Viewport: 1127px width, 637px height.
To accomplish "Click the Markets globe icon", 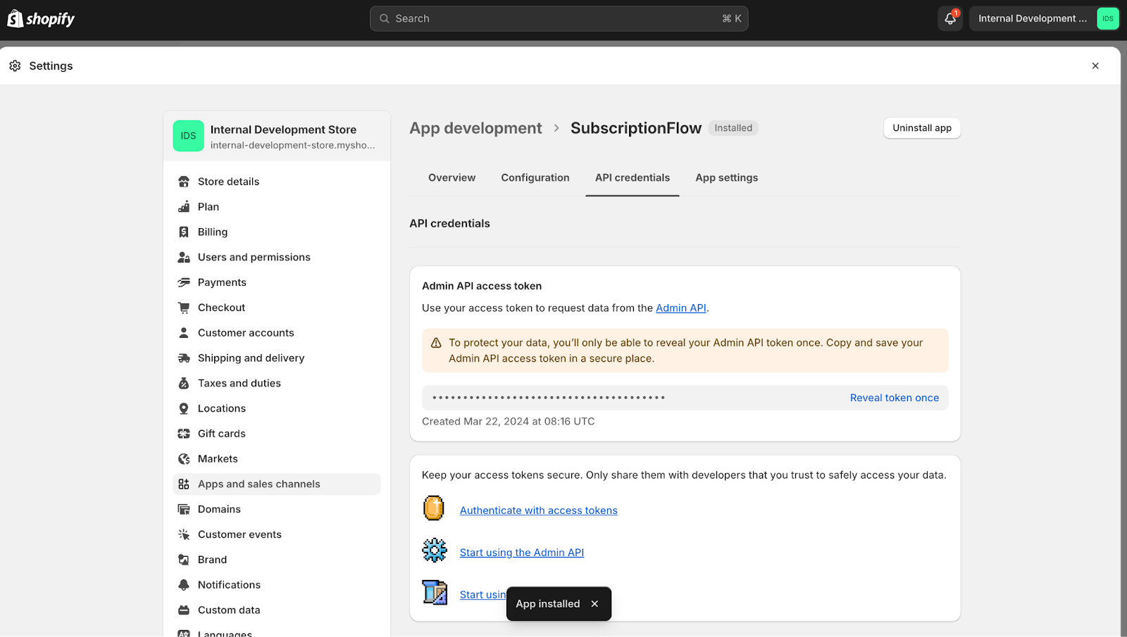I will point(184,459).
